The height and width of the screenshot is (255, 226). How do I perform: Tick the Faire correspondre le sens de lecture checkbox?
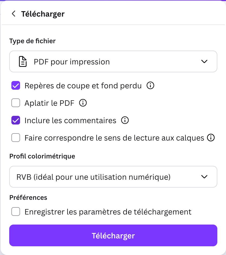(x=16, y=138)
